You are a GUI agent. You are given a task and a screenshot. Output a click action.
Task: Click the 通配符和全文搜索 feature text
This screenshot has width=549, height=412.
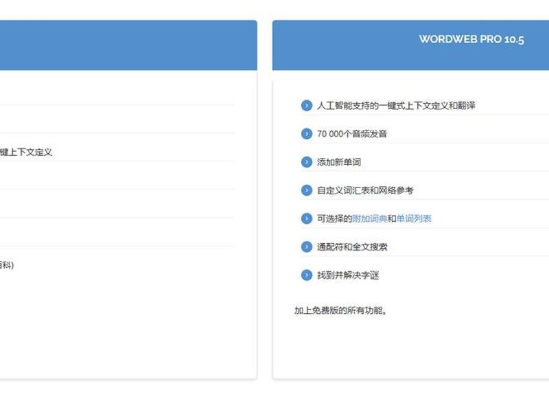352,247
